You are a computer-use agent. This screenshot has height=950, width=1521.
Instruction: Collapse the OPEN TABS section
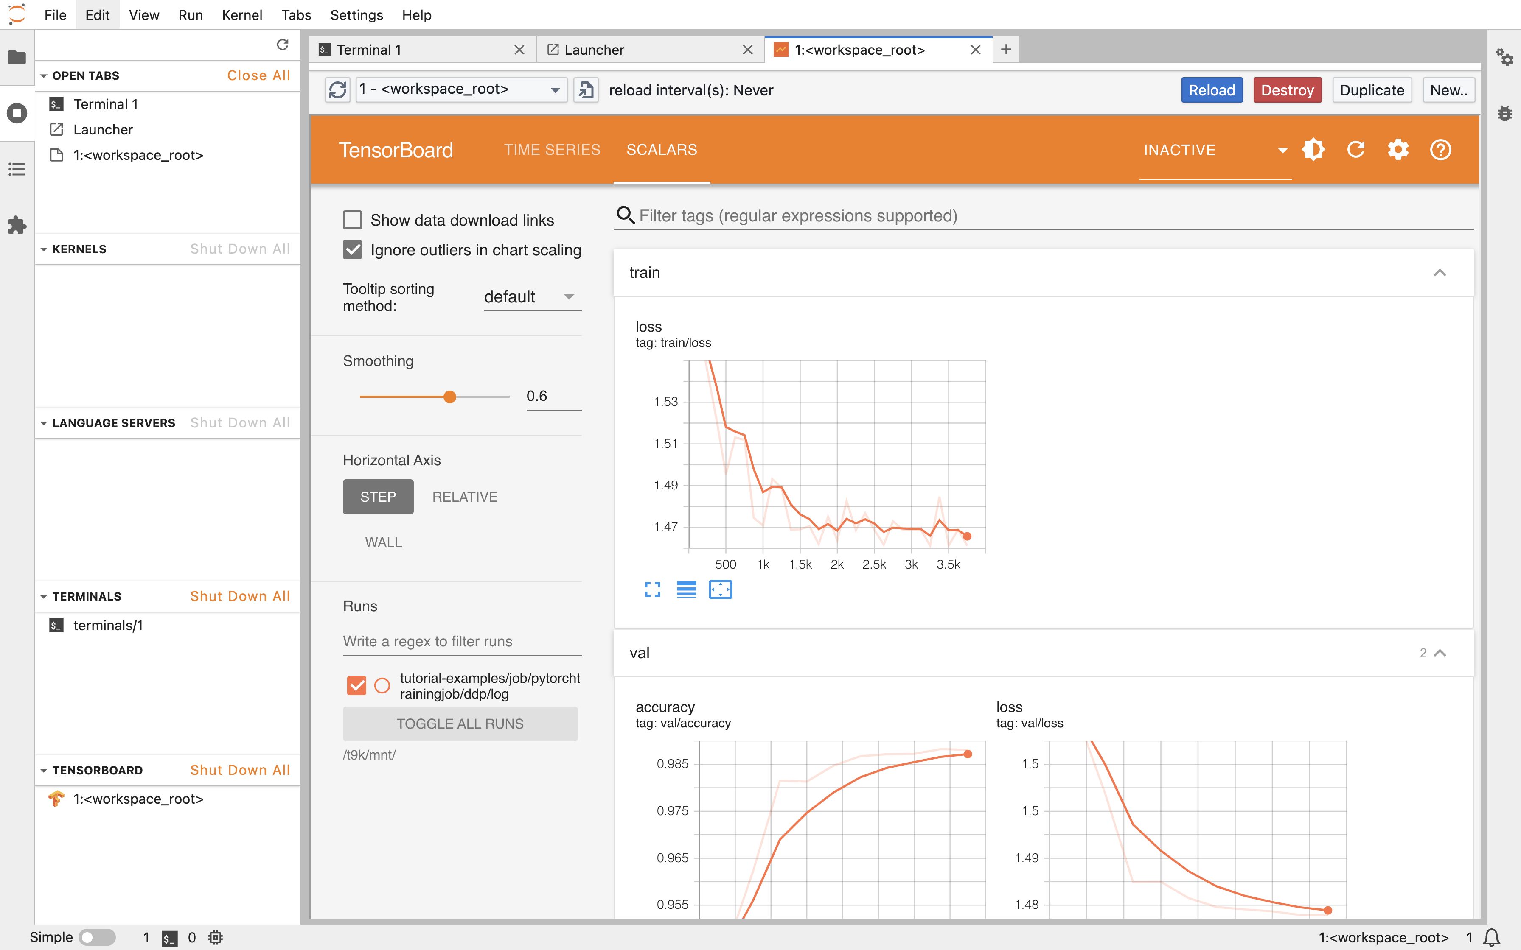[x=43, y=75]
